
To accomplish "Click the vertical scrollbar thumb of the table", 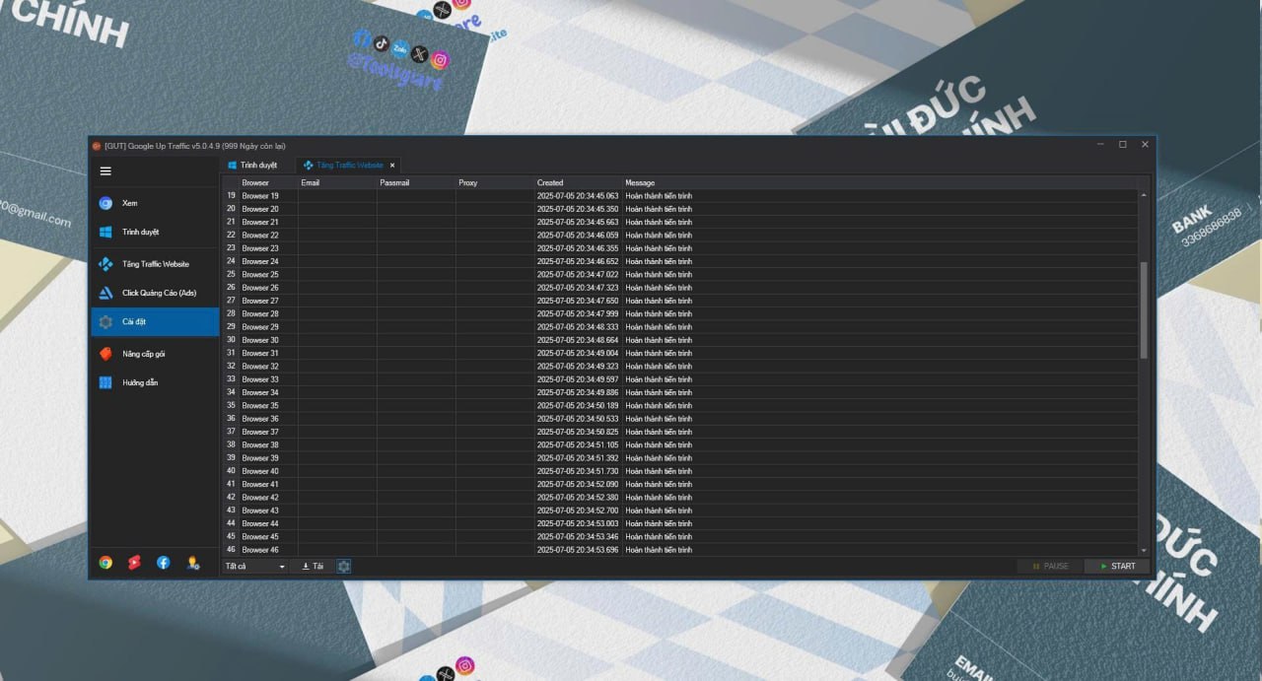I will point(1144,310).
